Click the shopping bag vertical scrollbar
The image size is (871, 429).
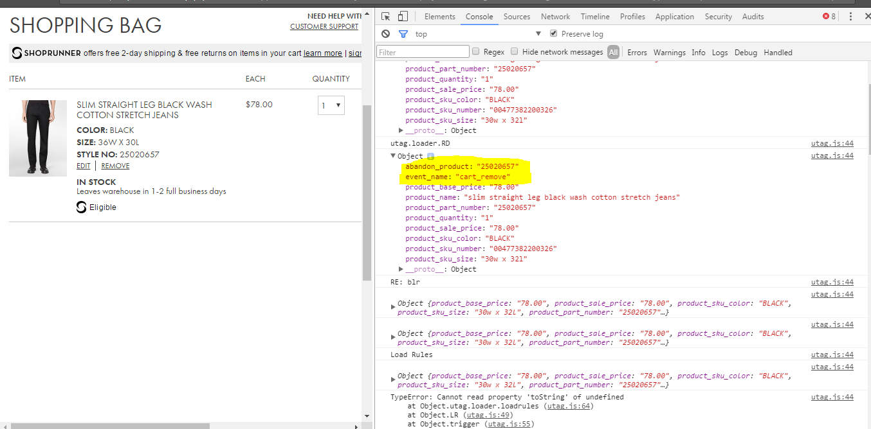coord(367,193)
